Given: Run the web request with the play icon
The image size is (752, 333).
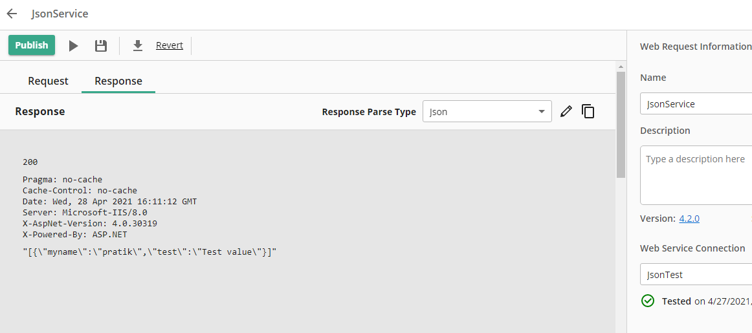Looking at the screenshot, I should coord(74,46).
